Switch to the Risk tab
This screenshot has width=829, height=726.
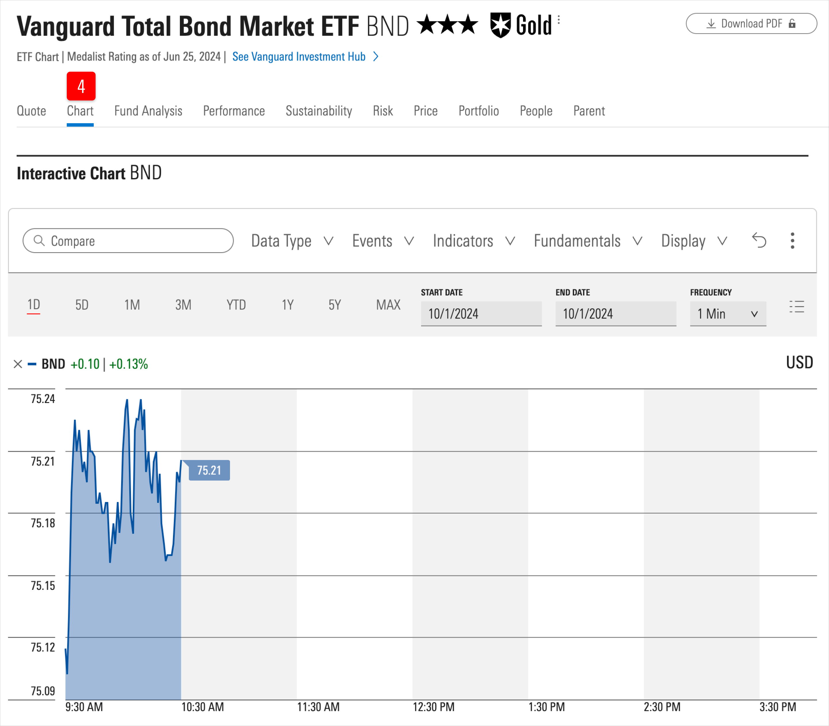[x=383, y=111]
